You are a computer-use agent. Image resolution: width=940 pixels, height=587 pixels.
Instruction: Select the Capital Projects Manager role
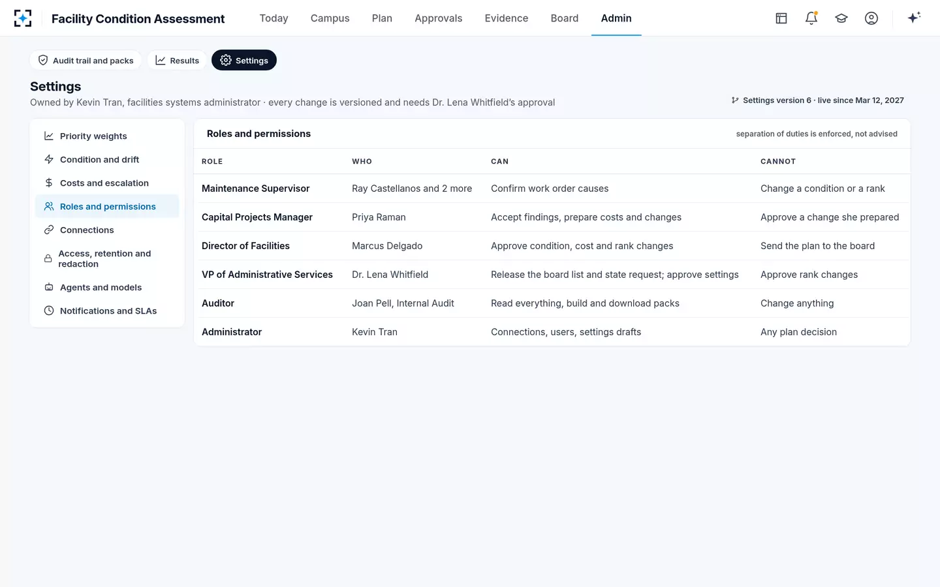pos(257,217)
